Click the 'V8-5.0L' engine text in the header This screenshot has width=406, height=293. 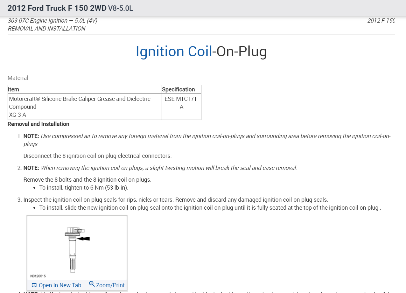[120, 8]
